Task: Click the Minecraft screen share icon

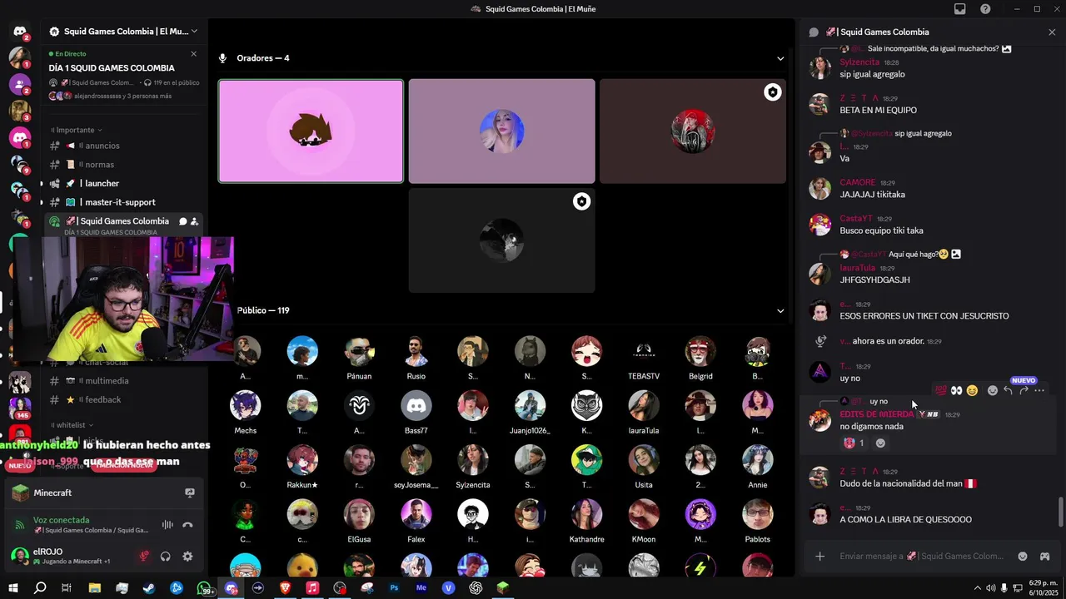Action: pos(190,493)
